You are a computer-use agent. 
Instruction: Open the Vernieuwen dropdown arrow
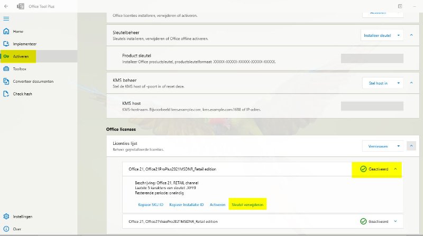(x=399, y=146)
